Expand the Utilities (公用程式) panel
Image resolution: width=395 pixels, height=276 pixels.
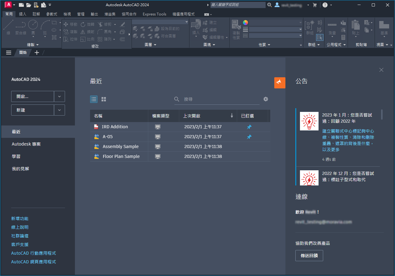(336, 45)
